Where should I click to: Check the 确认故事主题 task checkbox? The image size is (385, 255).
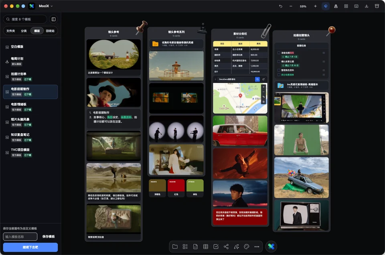pyautogui.click(x=279, y=62)
